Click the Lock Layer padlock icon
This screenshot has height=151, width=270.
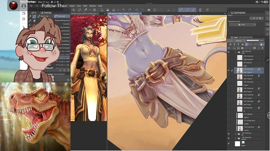(x=242, y=45)
